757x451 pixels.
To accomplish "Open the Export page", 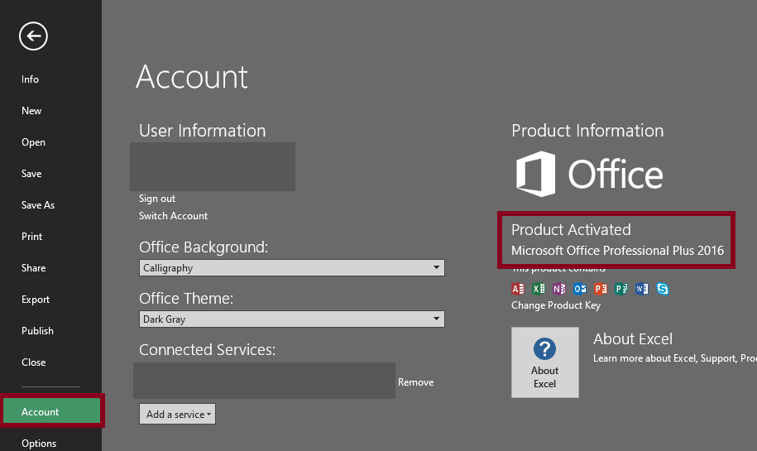I will 36,300.
